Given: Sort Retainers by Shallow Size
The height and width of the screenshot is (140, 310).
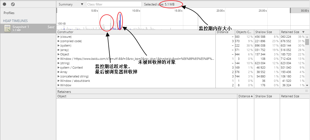Looking at the screenshot, I should 267,96.
